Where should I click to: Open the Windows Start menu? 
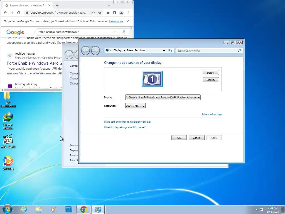point(8,209)
